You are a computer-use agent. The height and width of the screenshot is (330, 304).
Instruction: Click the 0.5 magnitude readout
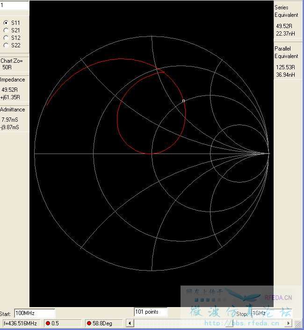click(x=63, y=323)
